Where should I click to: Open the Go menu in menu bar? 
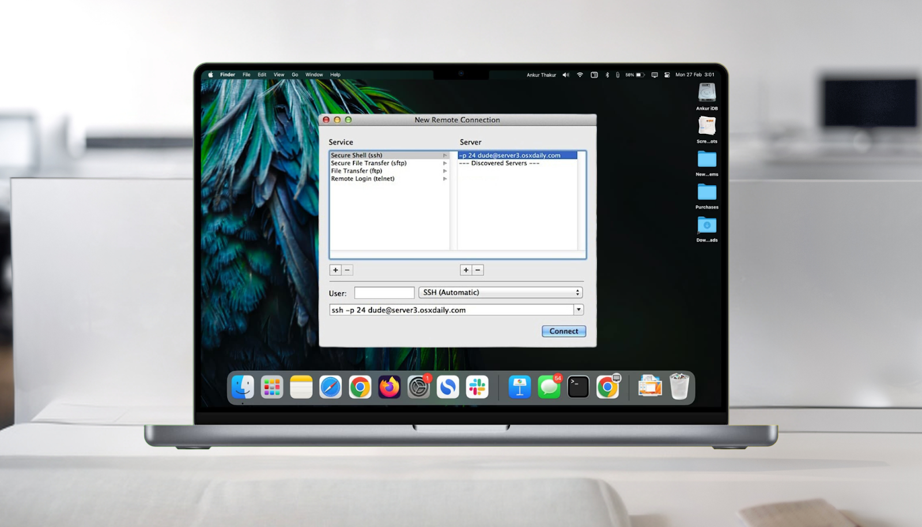click(294, 74)
